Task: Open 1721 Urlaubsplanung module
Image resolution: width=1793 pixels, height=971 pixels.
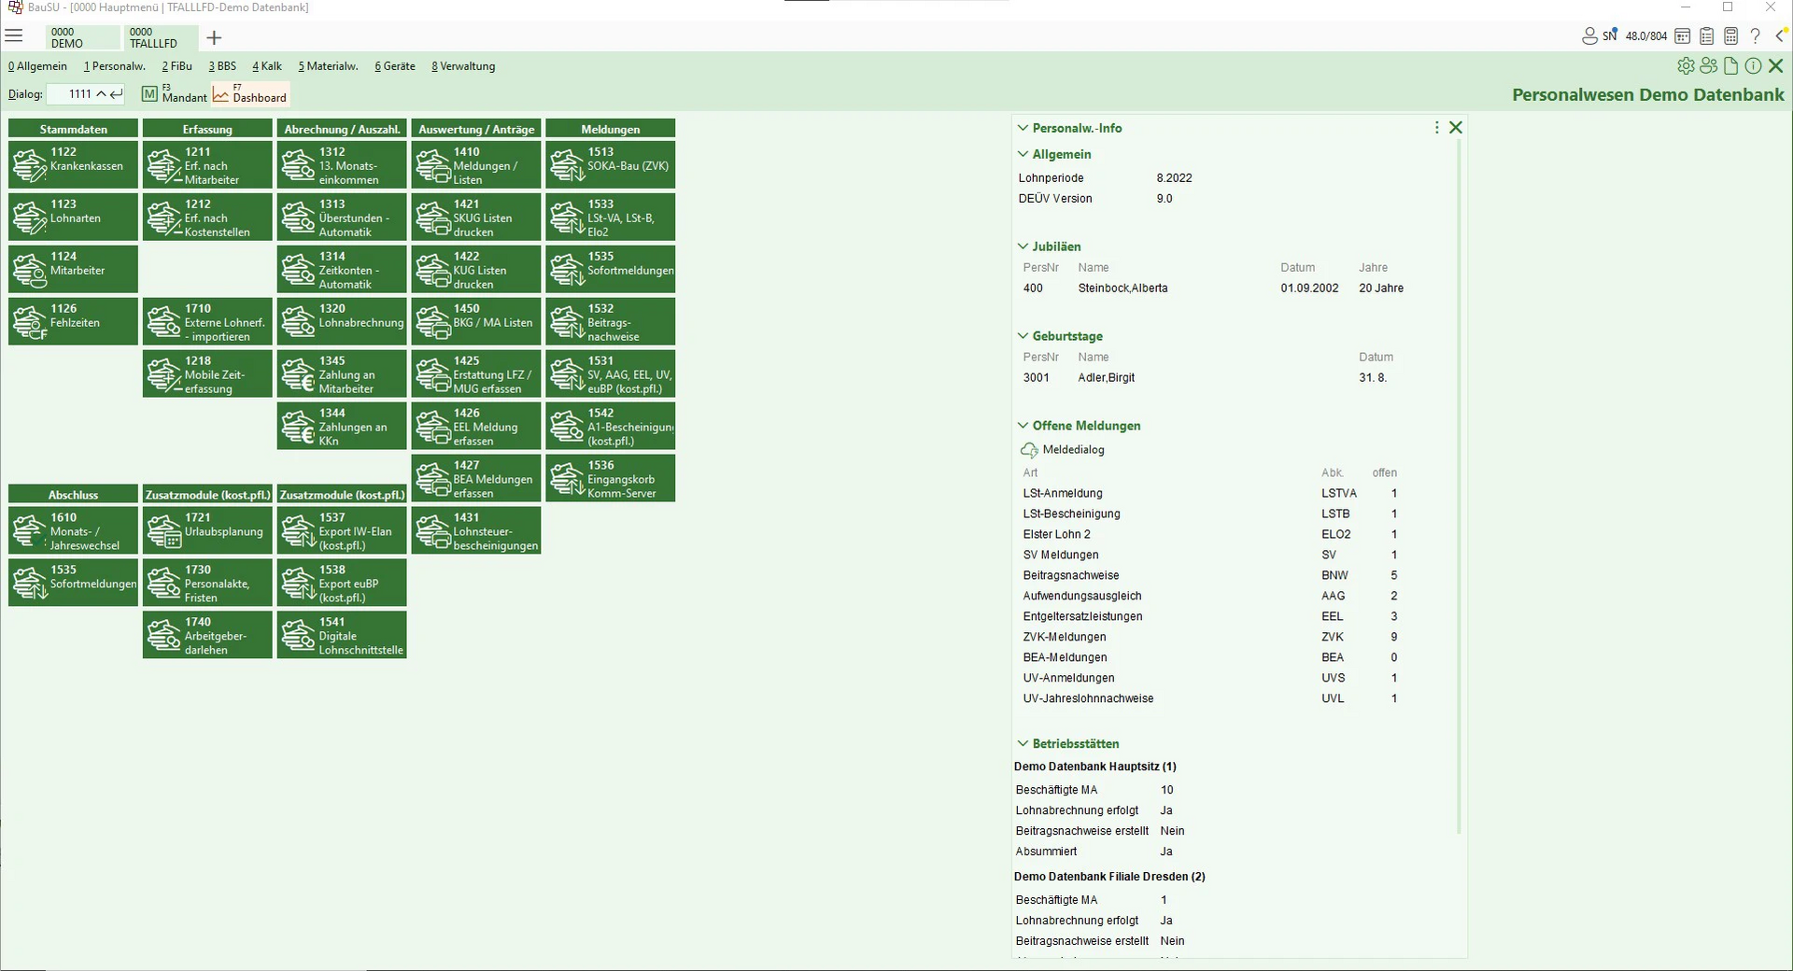Action: tap(206, 530)
